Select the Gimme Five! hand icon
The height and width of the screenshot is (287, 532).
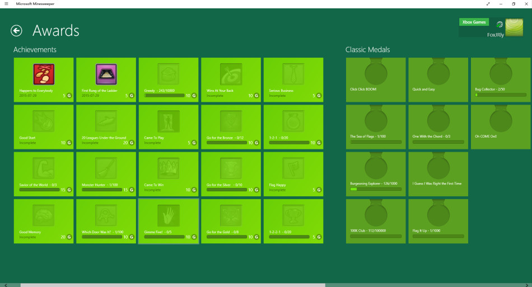pos(169,215)
